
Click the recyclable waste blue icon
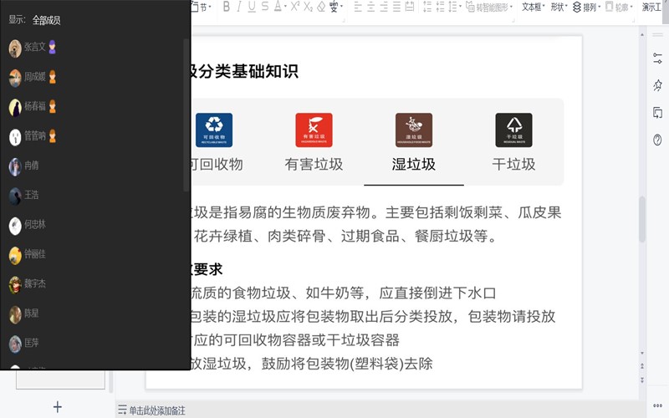(214, 130)
